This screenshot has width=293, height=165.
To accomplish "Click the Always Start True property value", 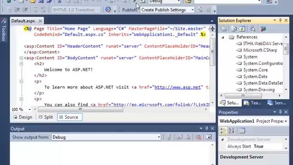I will coord(258,146).
